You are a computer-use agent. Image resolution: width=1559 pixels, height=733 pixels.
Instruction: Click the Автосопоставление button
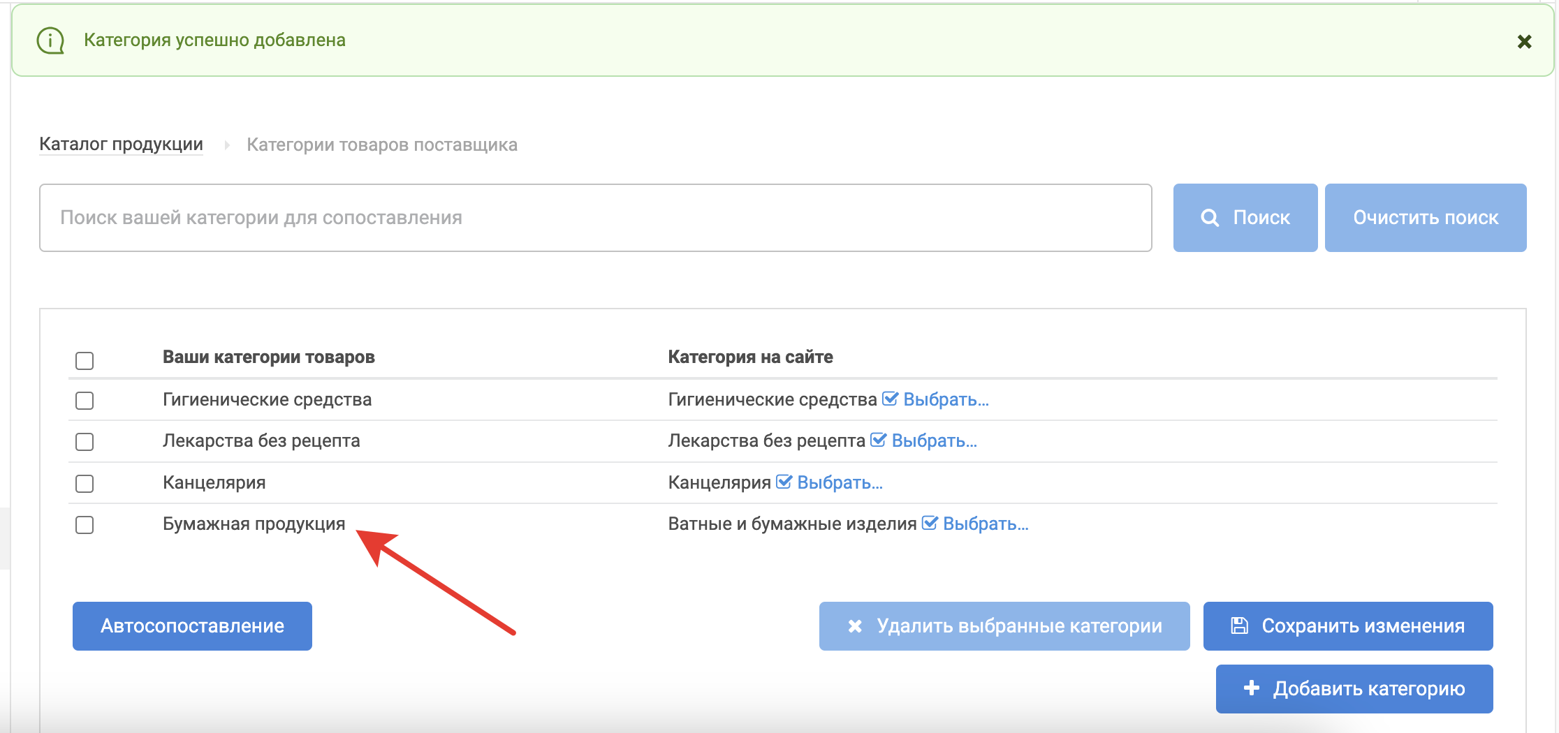click(x=192, y=626)
